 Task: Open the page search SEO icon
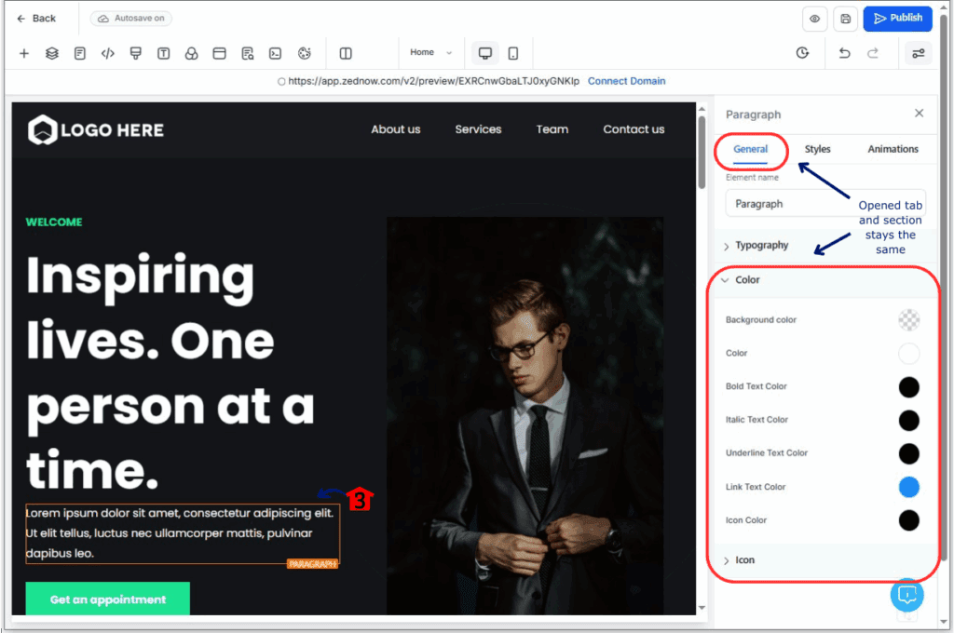[x=248, y=53]
